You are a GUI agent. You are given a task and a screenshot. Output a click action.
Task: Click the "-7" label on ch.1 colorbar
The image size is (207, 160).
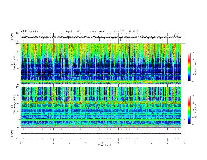point(193,81)
